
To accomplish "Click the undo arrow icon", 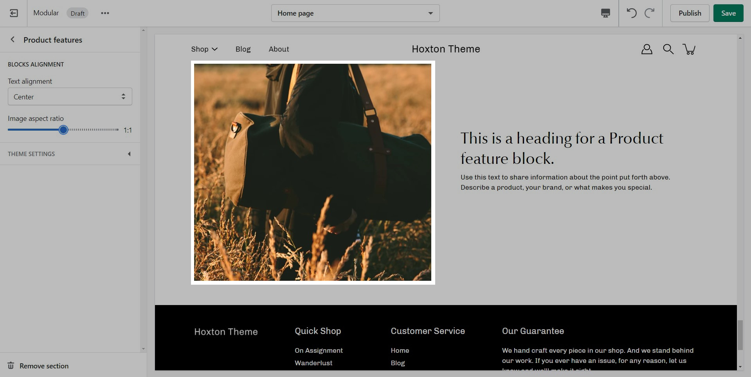I will pos(631,13).
